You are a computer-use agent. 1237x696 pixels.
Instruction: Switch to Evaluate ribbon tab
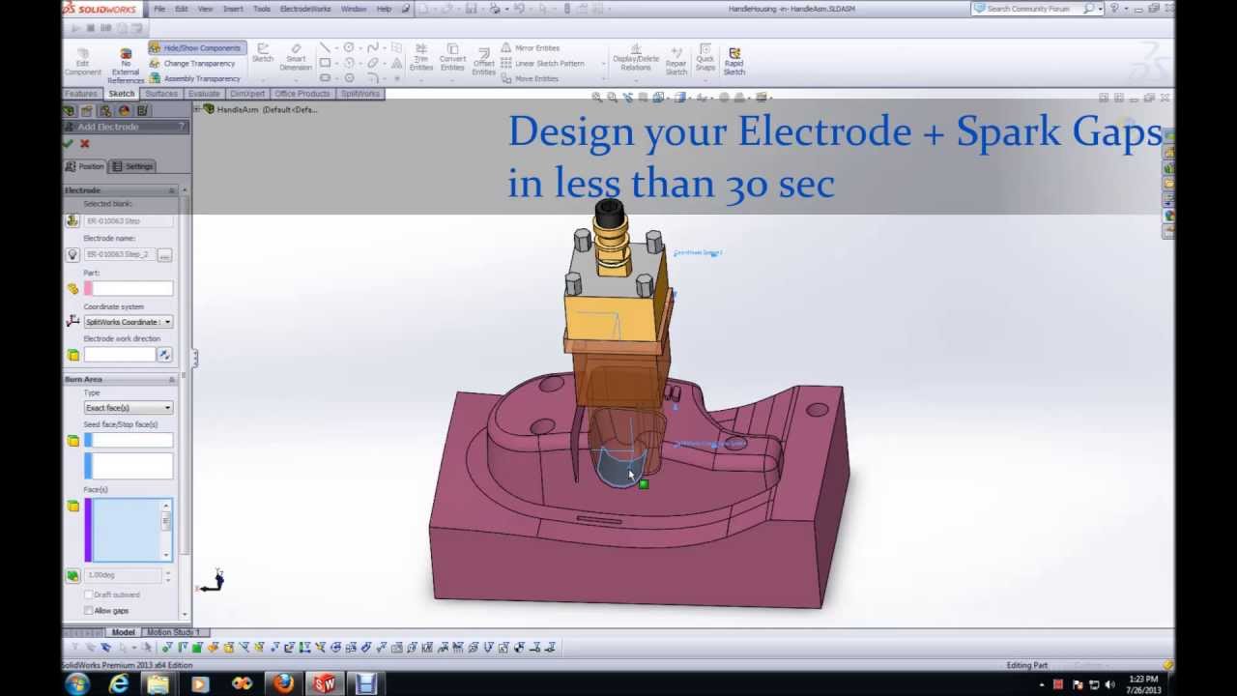(x=203, y=94)
